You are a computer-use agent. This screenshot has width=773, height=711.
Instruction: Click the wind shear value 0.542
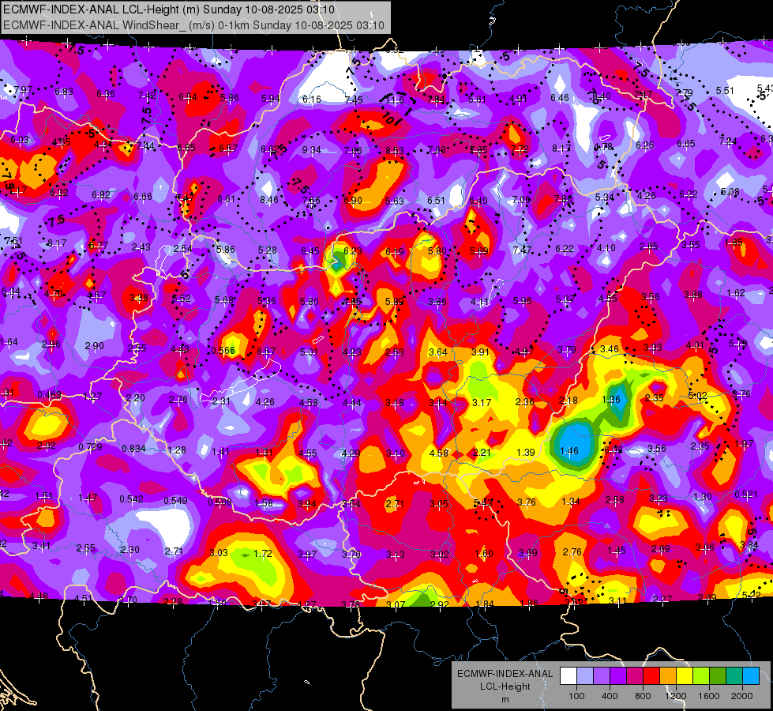(x=132, y=499)
